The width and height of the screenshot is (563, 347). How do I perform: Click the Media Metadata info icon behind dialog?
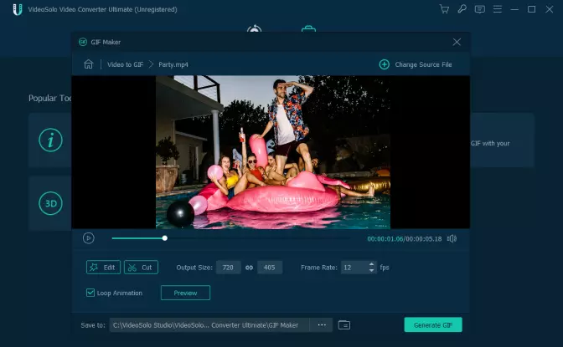click(50, 140)
